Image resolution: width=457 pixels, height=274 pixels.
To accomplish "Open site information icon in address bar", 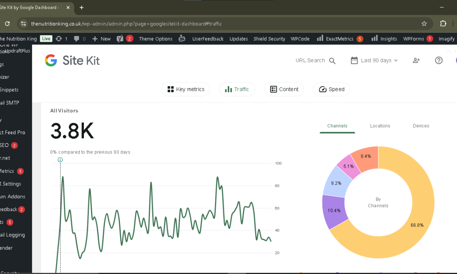I will click(23, 24).
